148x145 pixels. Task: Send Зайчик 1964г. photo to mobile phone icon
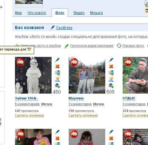click(57, 73)
